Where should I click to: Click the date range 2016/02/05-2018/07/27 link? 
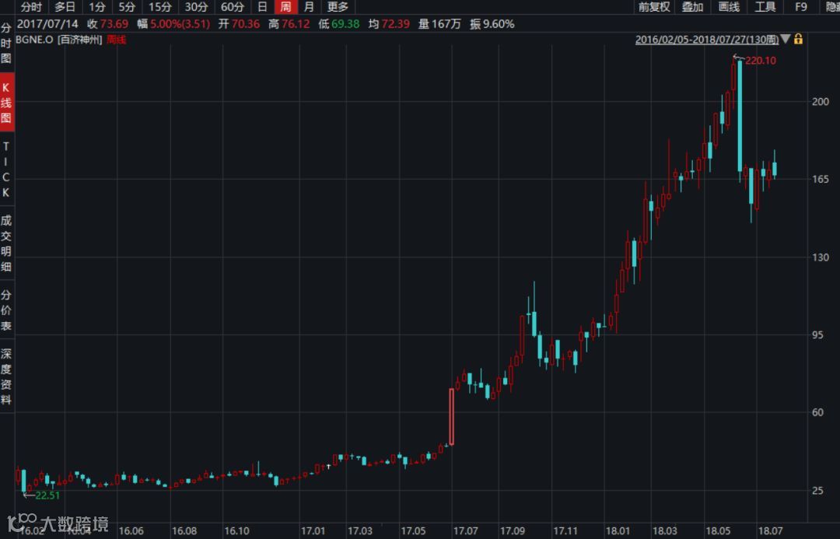[706, 40]
